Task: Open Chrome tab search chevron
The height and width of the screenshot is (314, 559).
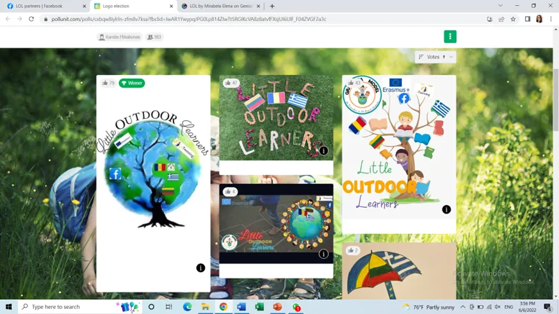Action: (500, 6)
